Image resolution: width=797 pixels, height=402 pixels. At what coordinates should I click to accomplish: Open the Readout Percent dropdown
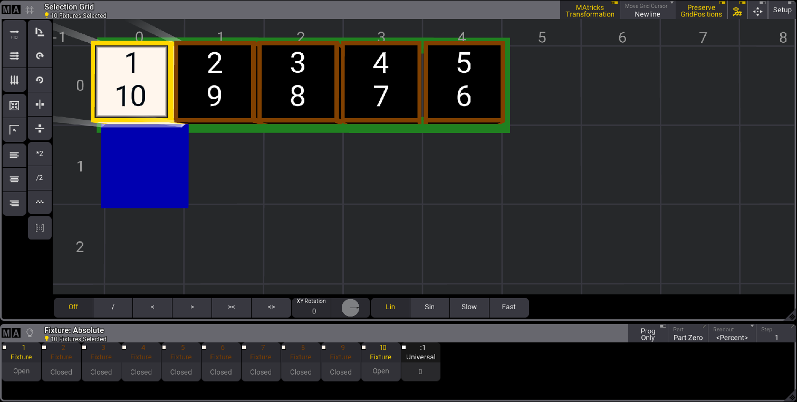click(x=732, y=334)
